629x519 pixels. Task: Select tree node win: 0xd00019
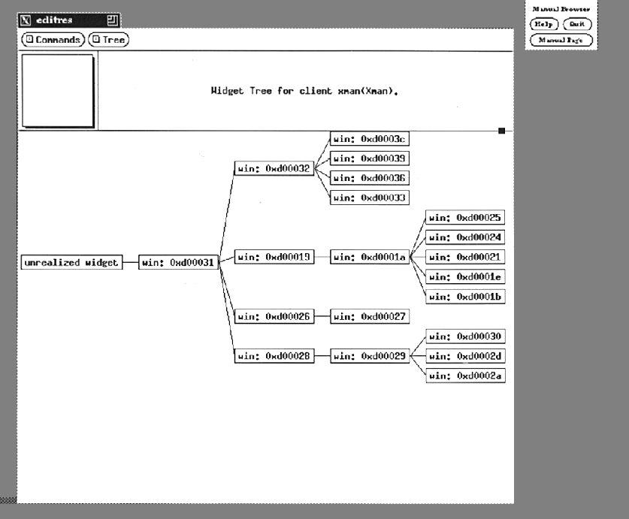click(274, 257)
